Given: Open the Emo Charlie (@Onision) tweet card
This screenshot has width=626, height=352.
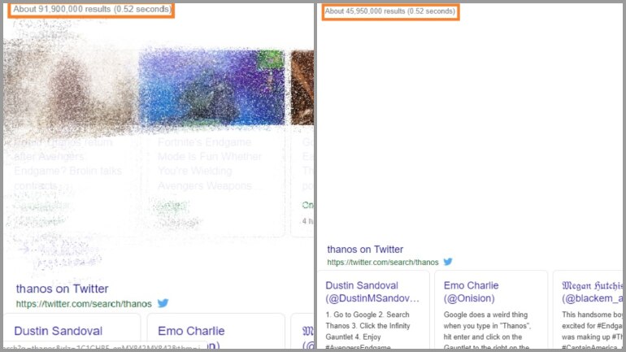Looking at the screenshot, I should [491, 310].
